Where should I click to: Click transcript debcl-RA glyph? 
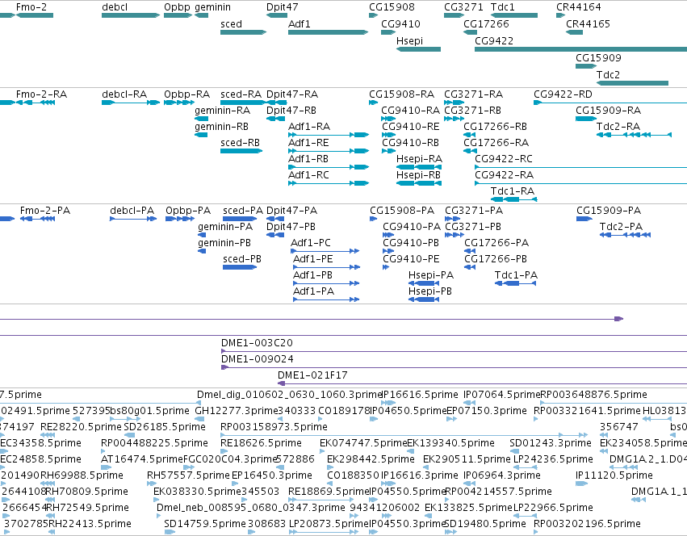pyautogui.click(x=131, y=103)
